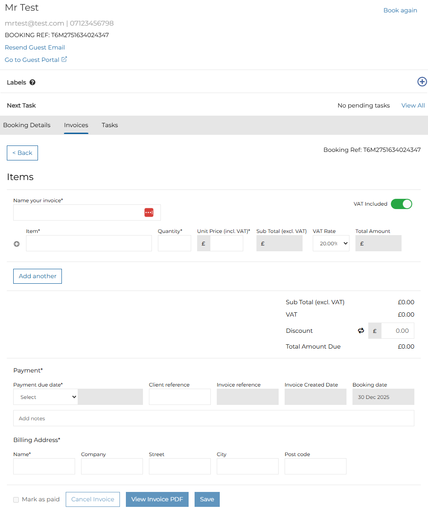Toggle the VAT Included switch
The width and height of the screenshot is (428, 509).
pyautogui.click(x=401, y=204)
